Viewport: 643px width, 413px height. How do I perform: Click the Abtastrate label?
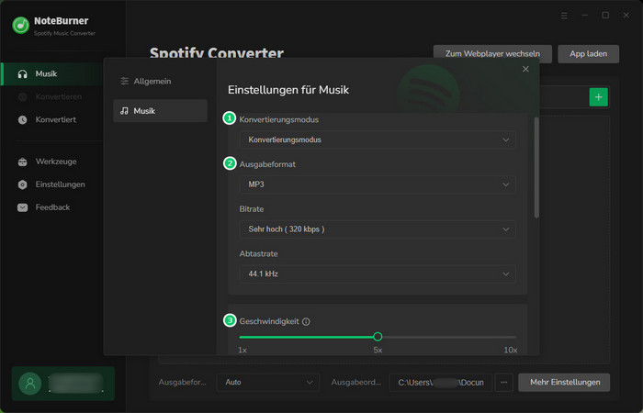(258, 253)
